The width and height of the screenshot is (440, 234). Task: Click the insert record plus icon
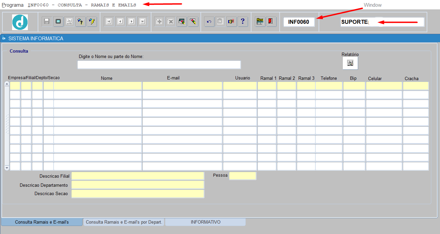point(159,21)
